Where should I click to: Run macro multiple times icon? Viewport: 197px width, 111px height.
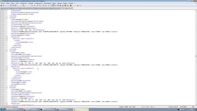click(x=78, y=6)
